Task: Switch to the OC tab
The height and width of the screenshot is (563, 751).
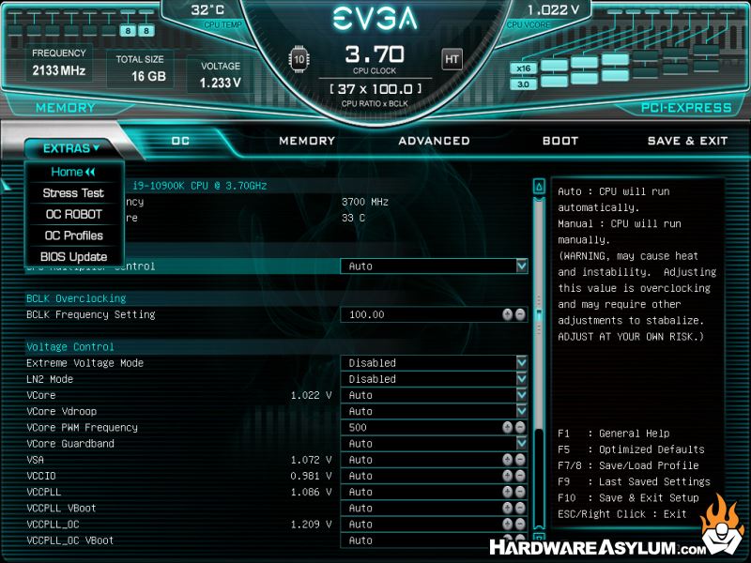Action: pos(180,141)
